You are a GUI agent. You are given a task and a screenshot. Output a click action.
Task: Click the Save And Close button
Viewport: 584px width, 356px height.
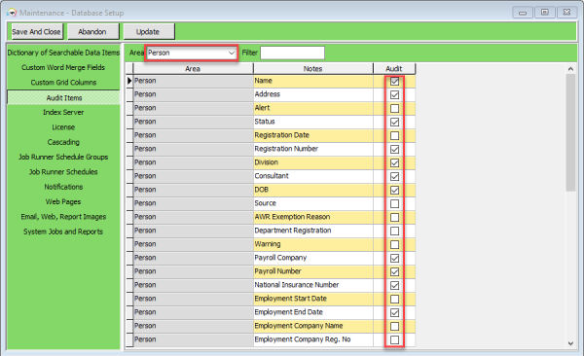36,32
